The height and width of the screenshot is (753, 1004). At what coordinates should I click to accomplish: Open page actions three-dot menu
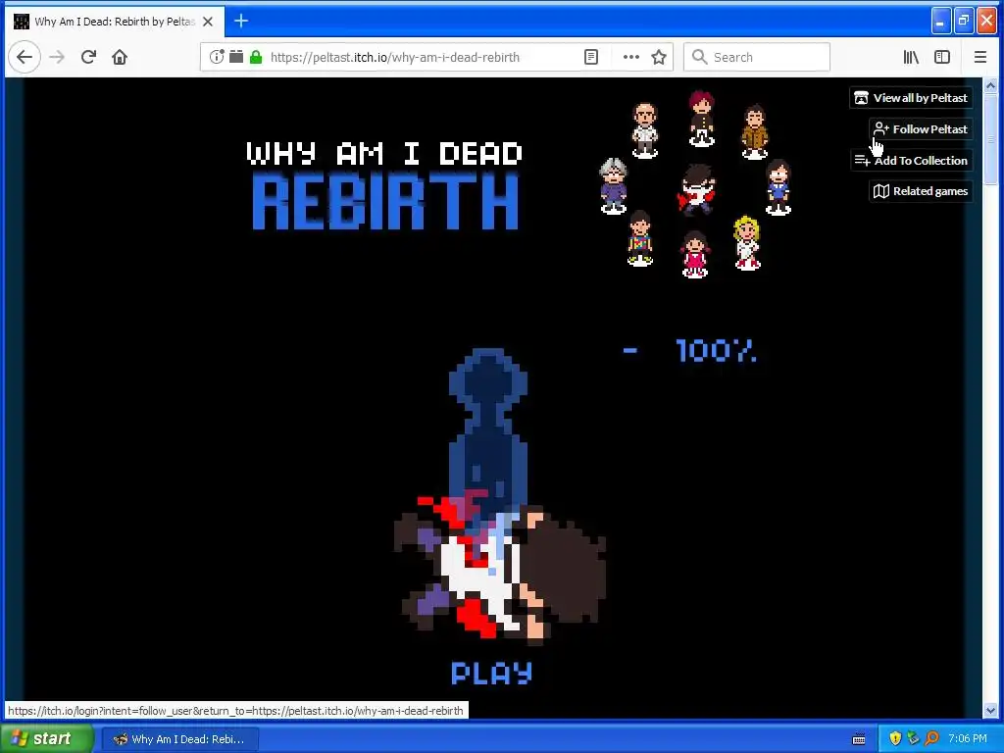(x=631, y=57)
